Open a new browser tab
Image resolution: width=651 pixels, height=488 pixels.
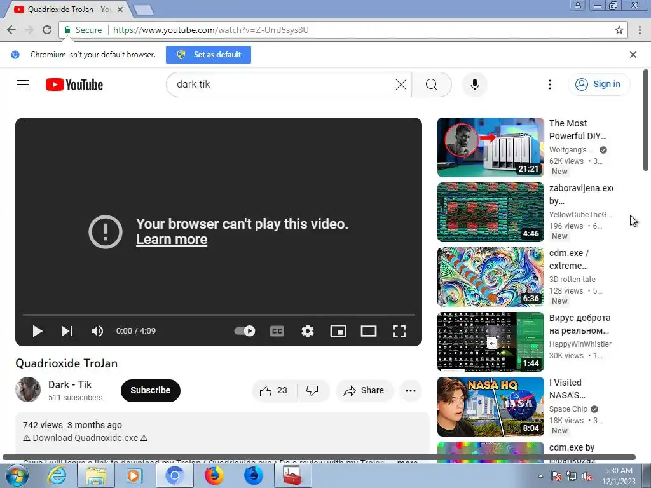tap(144, 10)
